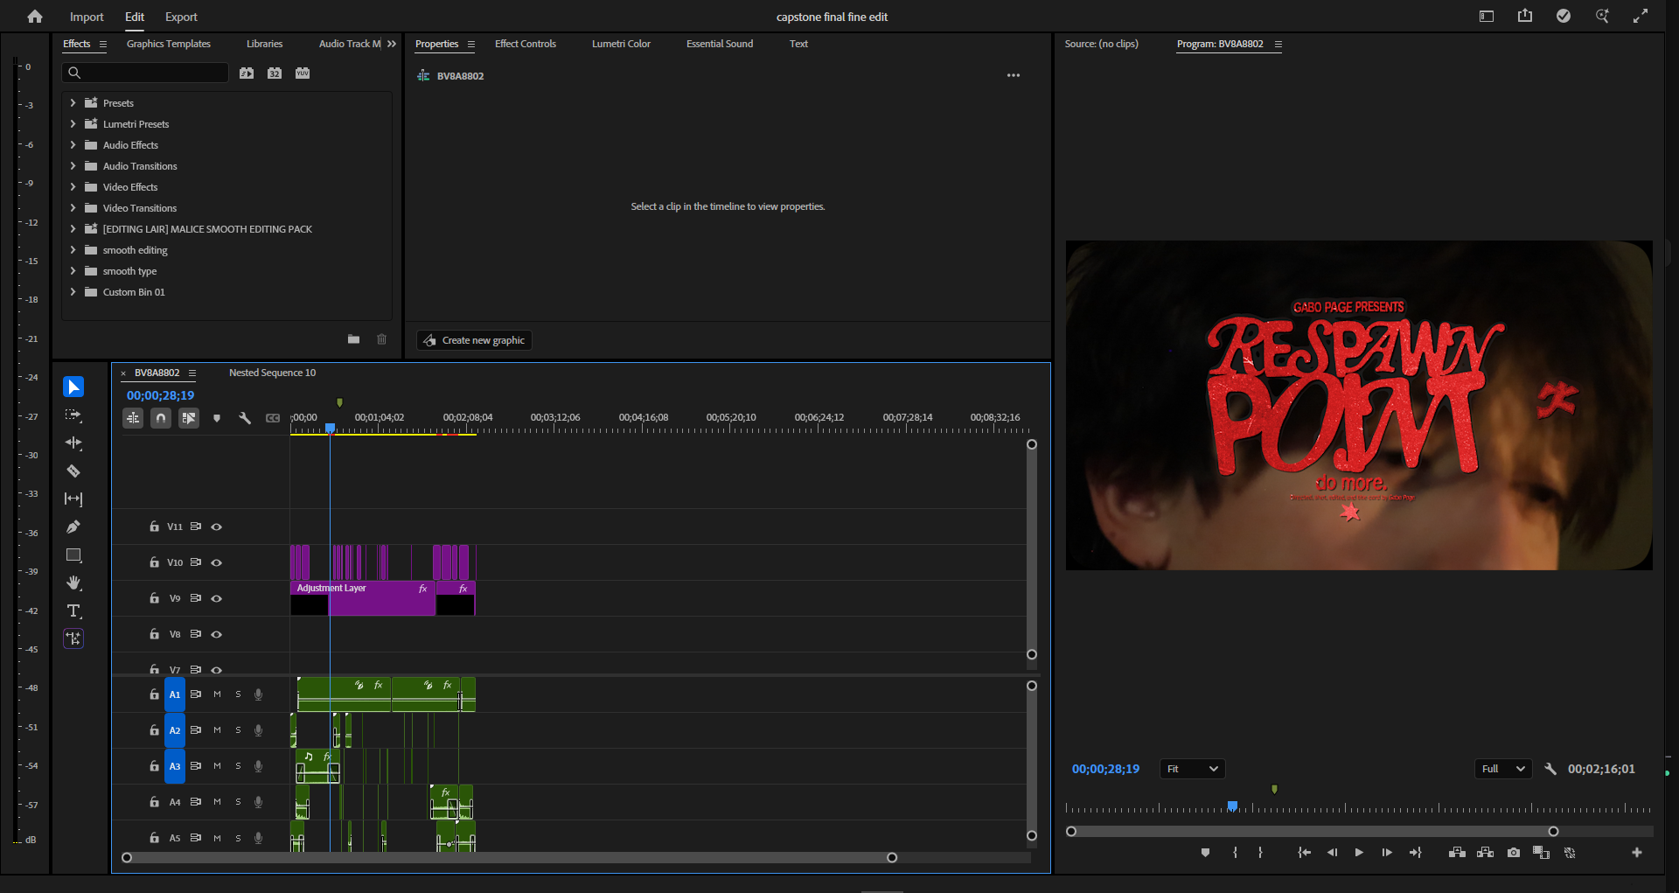Select the Track Select Forward tool
Viewport: 1679px width, 893px height.
[73, 415]
